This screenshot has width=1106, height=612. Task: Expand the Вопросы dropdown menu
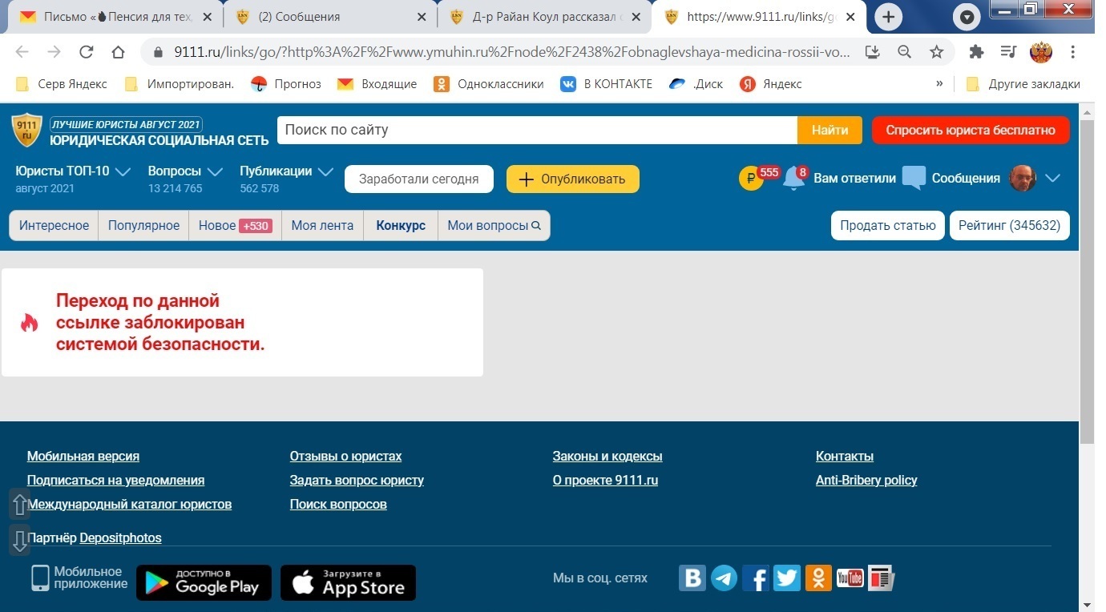215,171
